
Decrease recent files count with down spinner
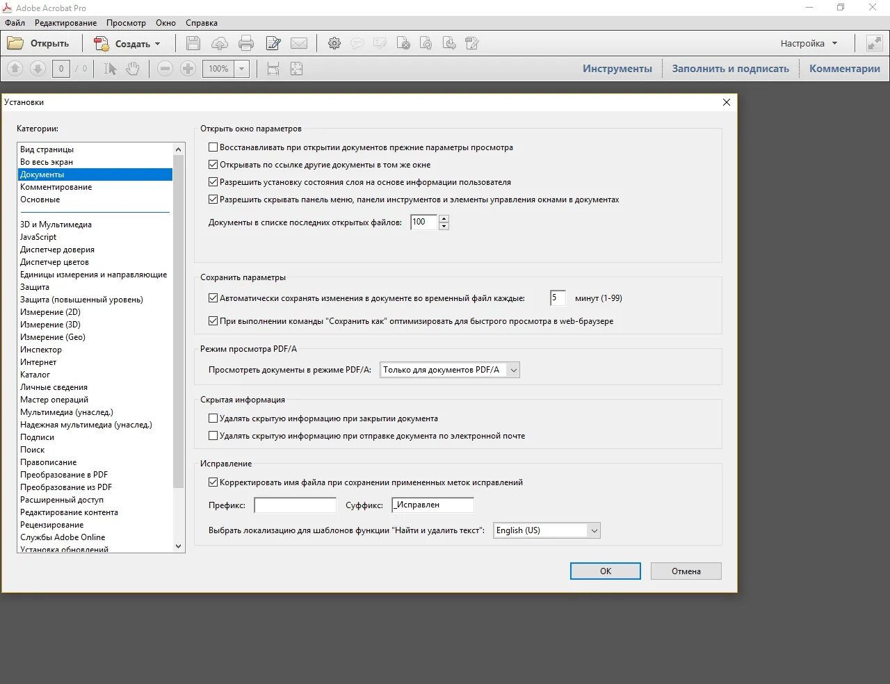point(444,227)
